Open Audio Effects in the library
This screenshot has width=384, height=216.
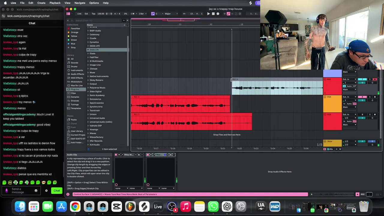coord(77,74)
